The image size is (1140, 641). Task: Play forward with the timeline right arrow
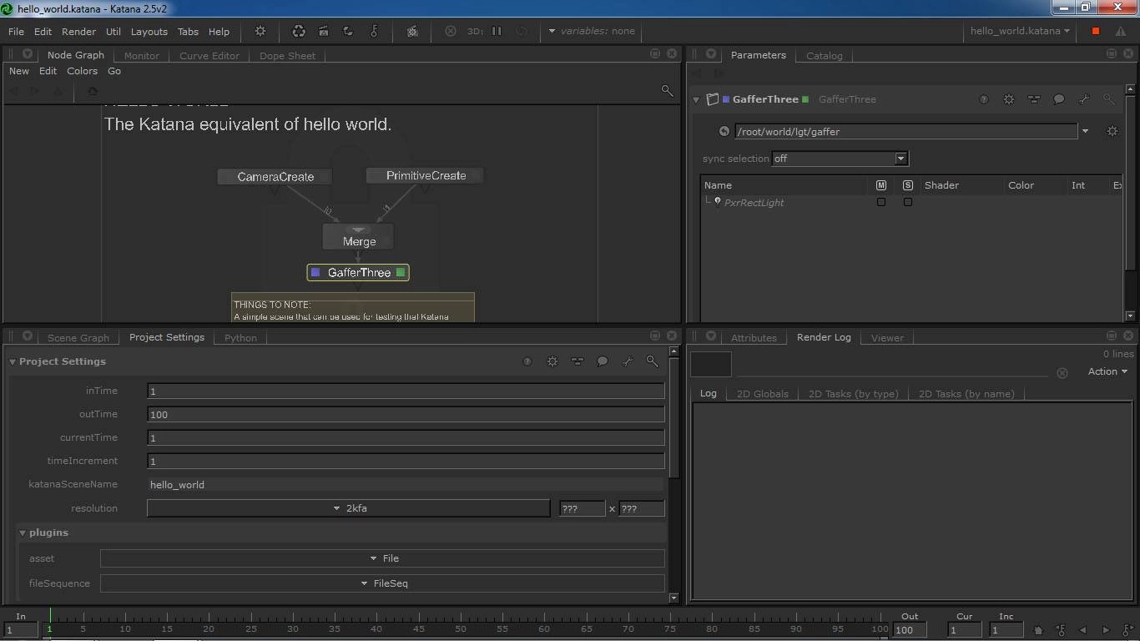[x=1106, y=630]
